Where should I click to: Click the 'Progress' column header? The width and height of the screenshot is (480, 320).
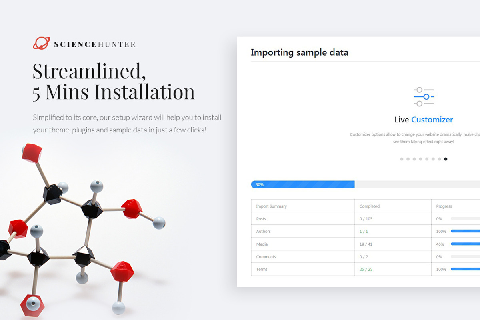[x=444, y=206]
